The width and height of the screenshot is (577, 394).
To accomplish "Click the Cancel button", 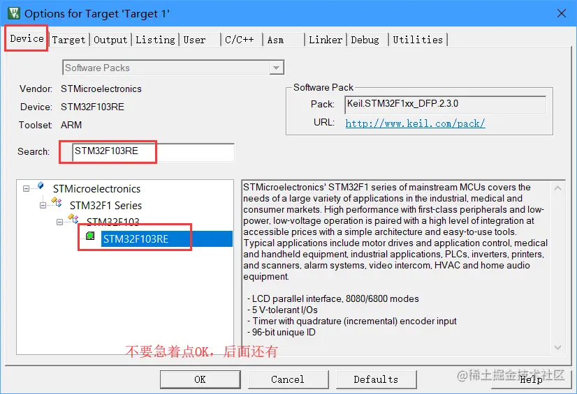I will (x=288, y=379).
